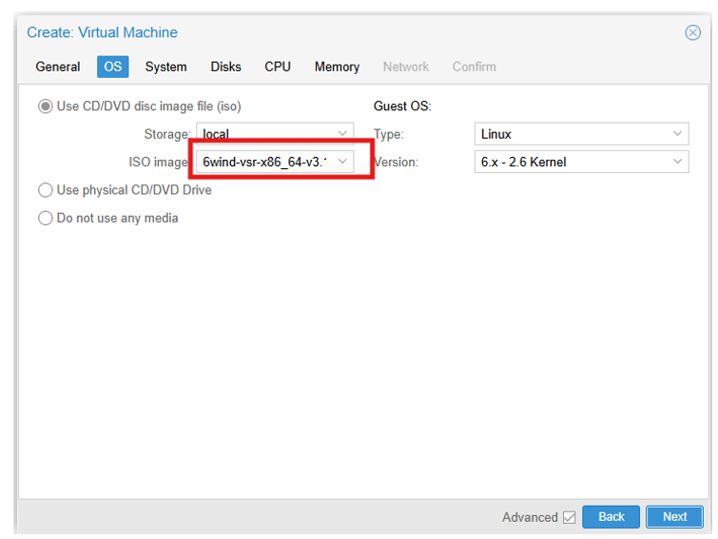Select Do not use any media
718x539 pixels.
46,218
